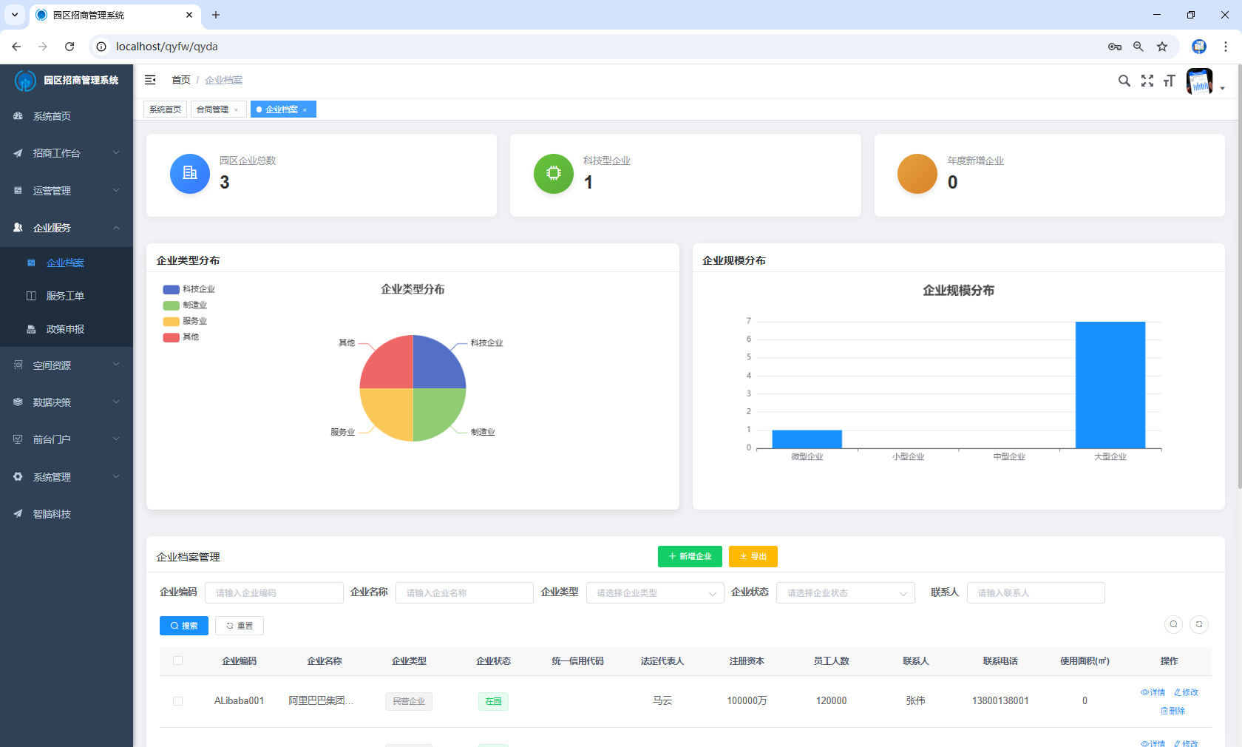Open the 企业类型 select dropdown

pos(654,593)
